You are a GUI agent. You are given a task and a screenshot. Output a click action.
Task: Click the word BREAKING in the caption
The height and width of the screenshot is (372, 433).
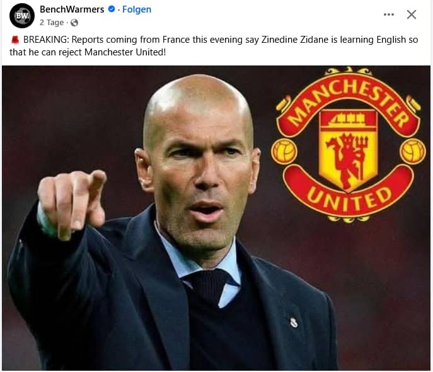(45, 40)
